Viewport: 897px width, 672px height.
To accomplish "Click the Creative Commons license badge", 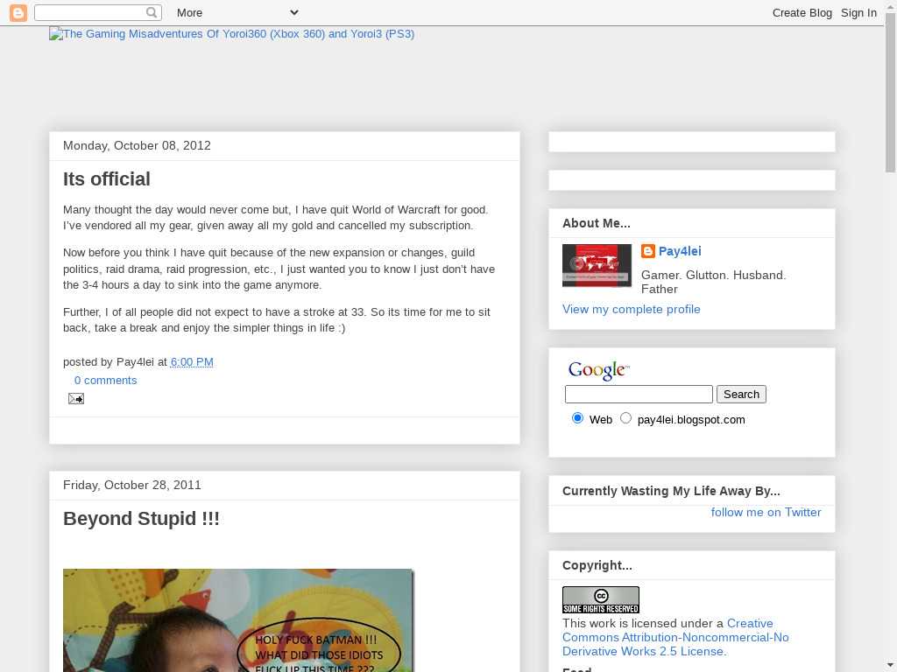I will 600,600.
